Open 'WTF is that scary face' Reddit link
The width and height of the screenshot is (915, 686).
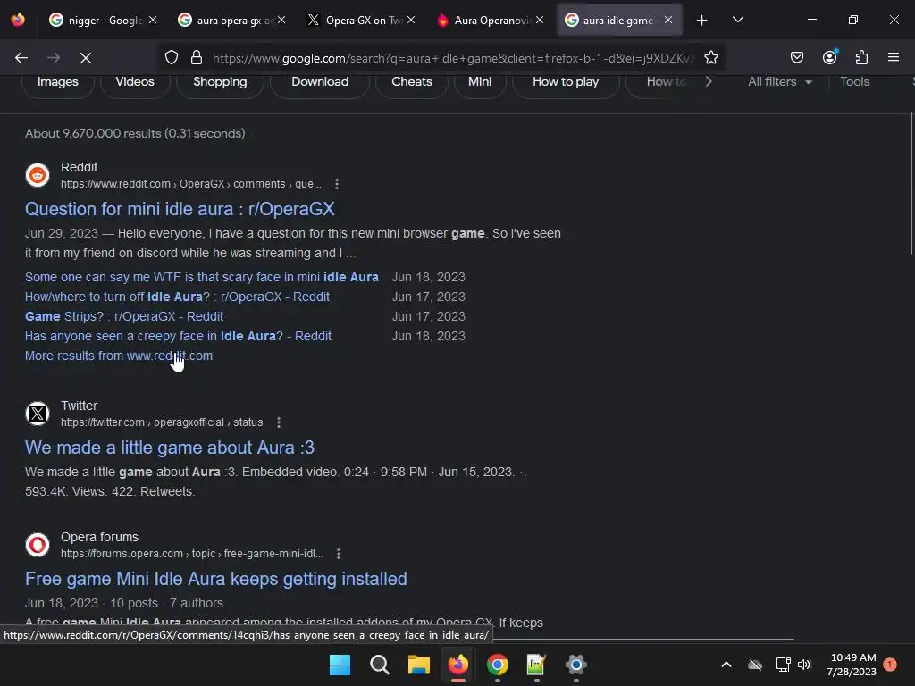(x=202, y=277)
